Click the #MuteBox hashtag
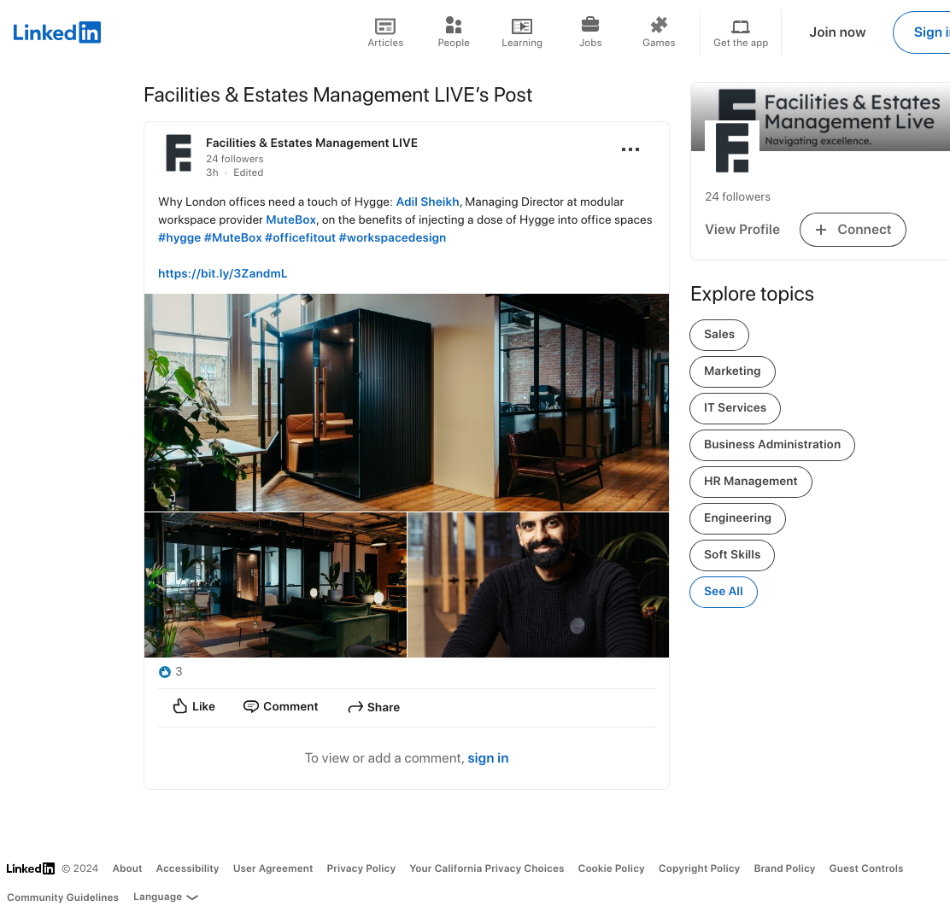 click(x=232, y=238)
